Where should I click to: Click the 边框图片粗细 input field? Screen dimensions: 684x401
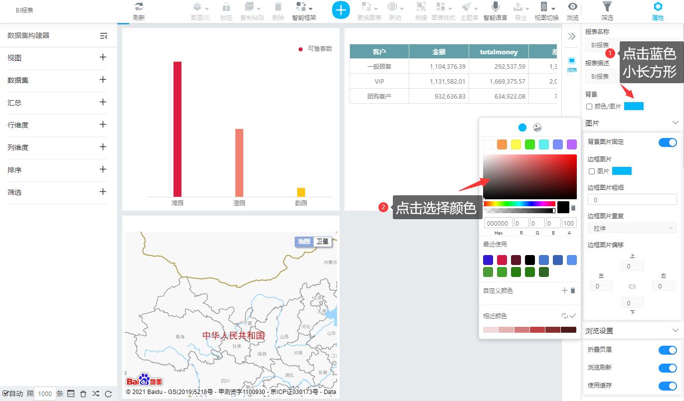coord(632,200)
